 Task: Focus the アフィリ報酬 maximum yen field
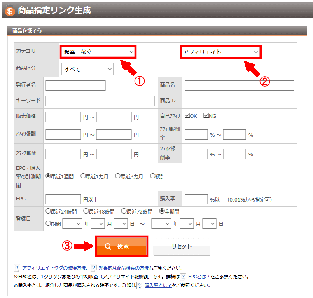coord(114,134)
